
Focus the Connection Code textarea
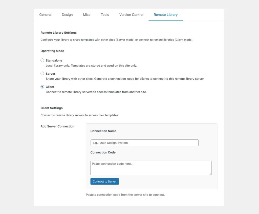tap(151, 168)
